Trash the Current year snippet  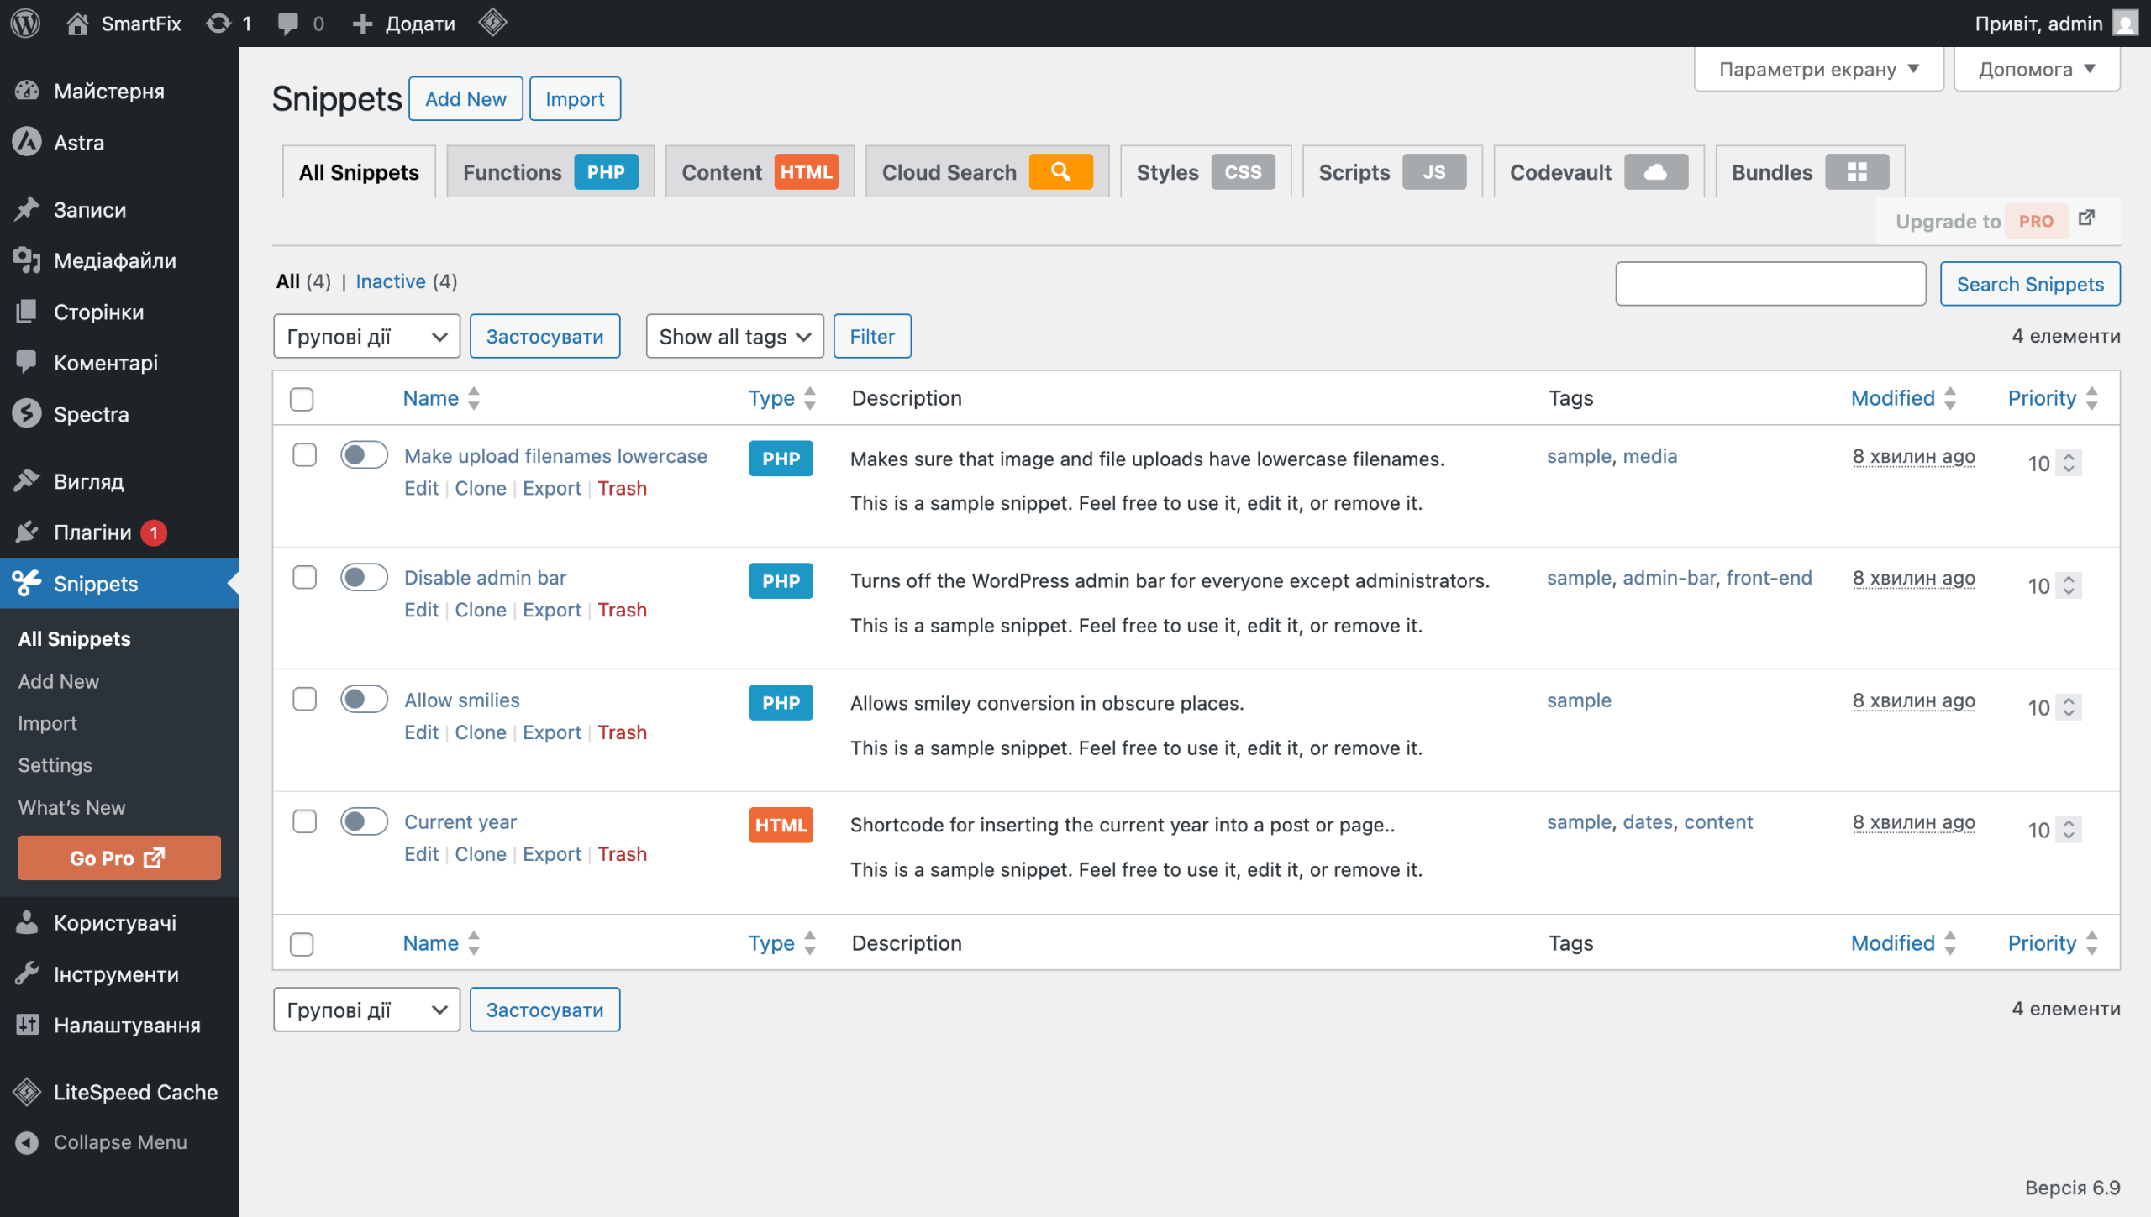click(622, 854)
